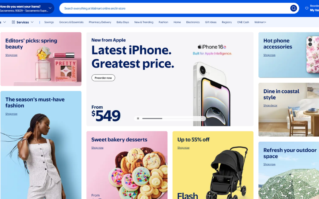Open the stroller Up to 55% off tile
This screenshot has height=199, width=319.
point(213,165)
